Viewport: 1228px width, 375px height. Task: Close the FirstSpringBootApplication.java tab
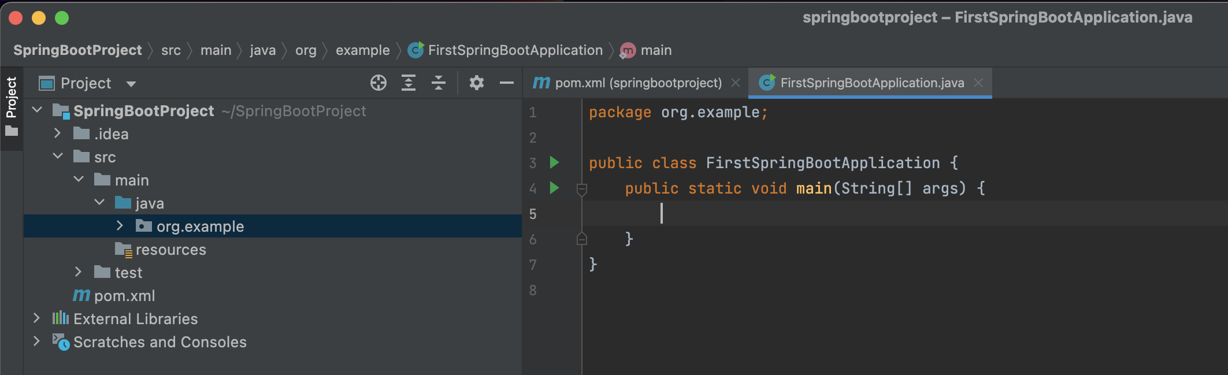[x=978, y=83]
